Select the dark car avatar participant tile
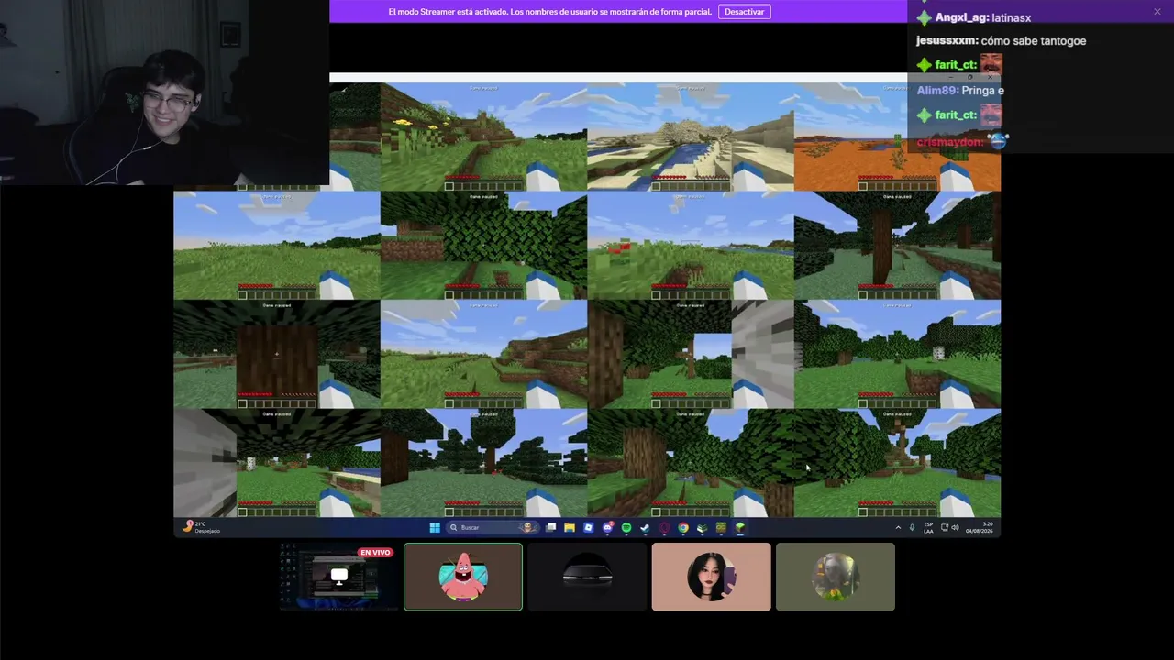1174x660 pixels. tap(587, 577)
